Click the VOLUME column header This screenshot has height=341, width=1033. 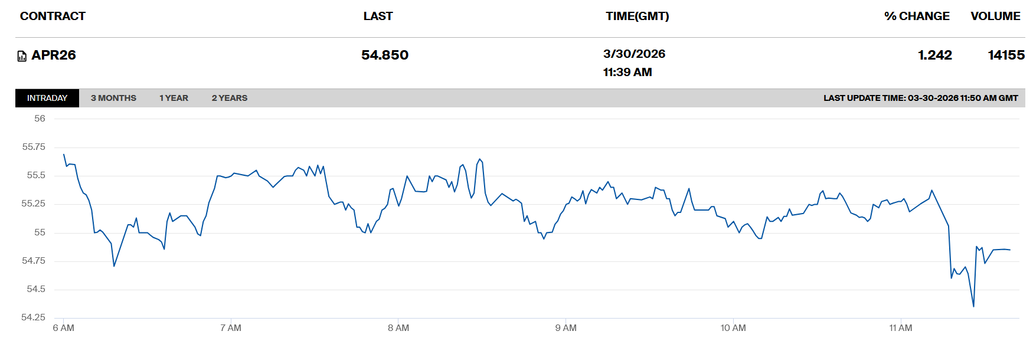tap(995, 16)
